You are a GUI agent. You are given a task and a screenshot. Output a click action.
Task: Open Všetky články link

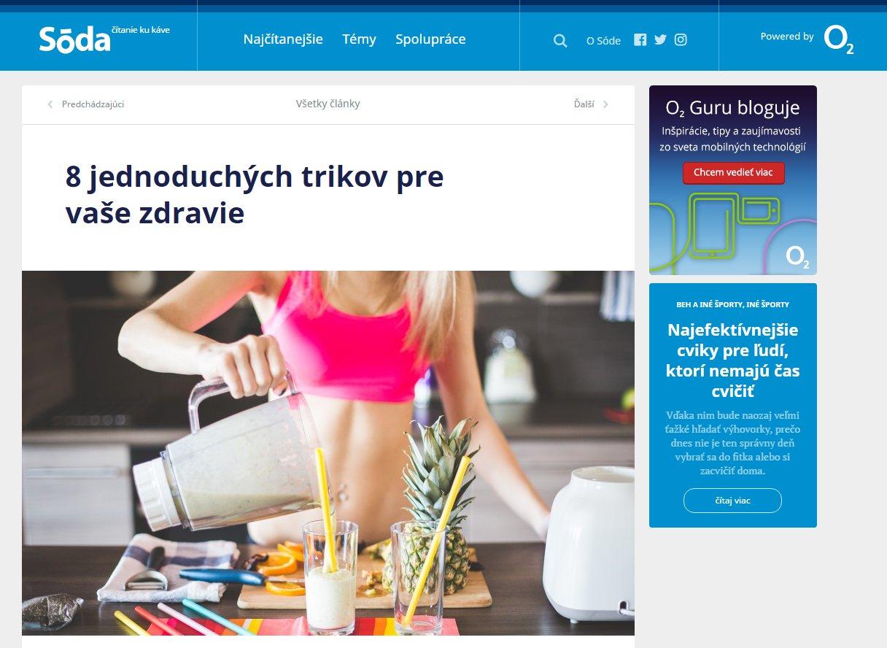coord(328,104)
